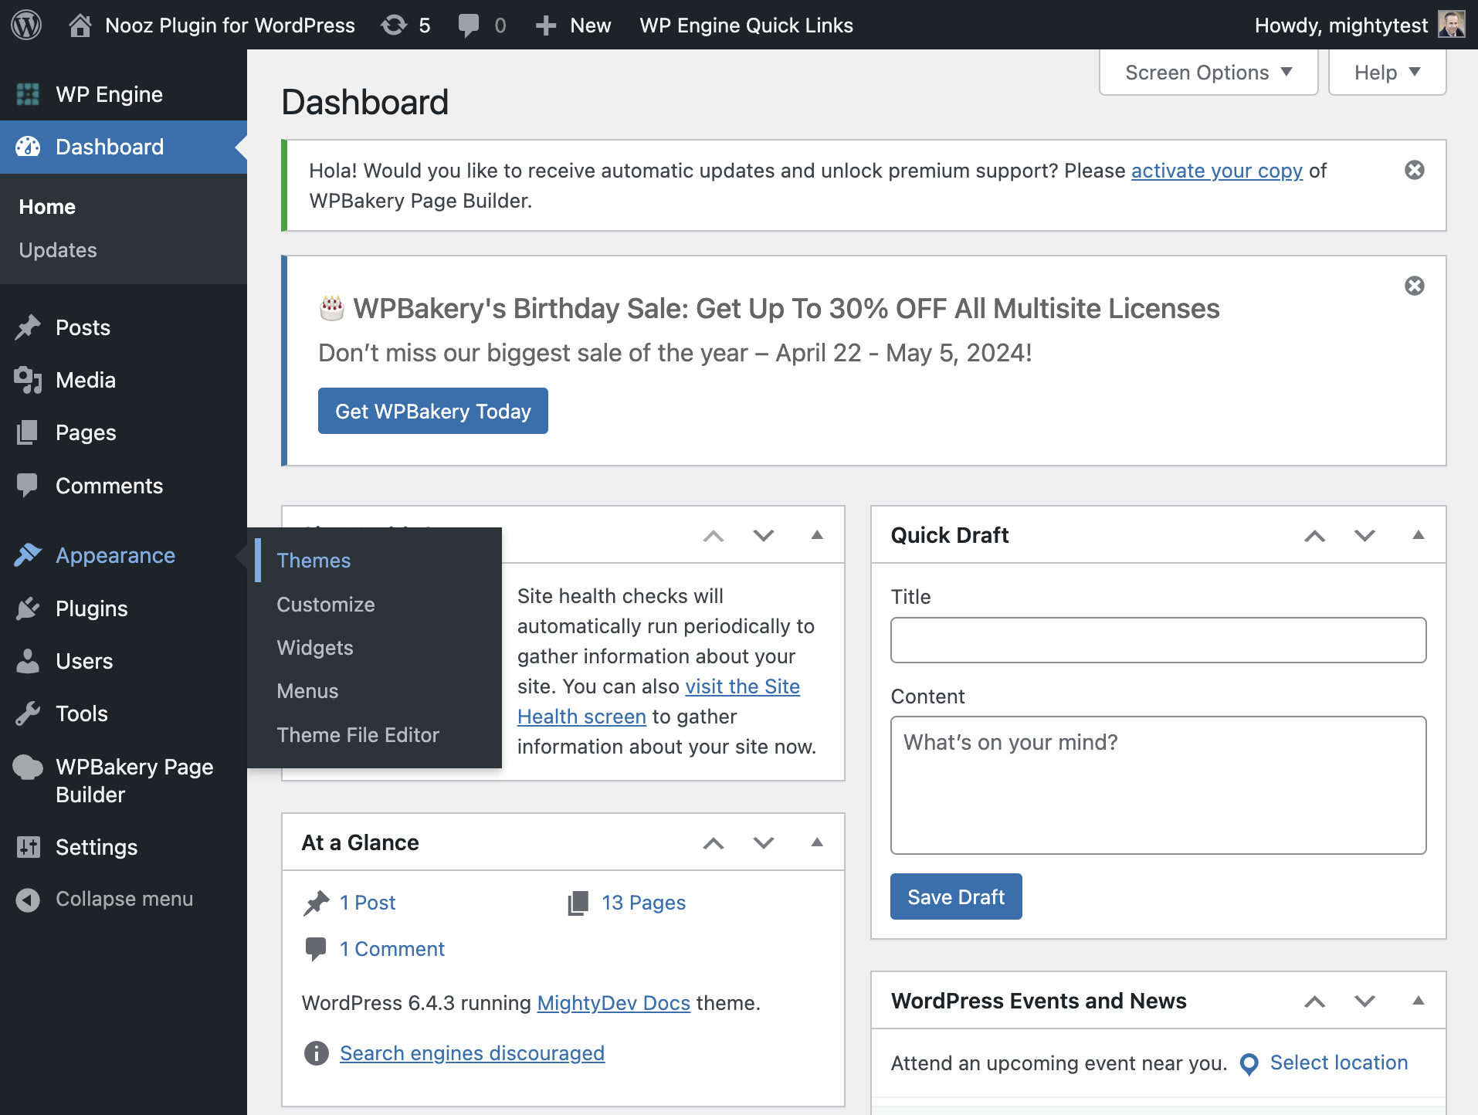Image resolution: width=1478 pixels, height=1115 pixels.
Task: Open WPBakery Page Builder sidebar item
Action: click(124, 781)
